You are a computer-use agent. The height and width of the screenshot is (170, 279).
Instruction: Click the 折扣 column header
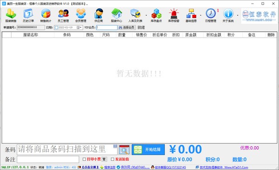[176, 35]
